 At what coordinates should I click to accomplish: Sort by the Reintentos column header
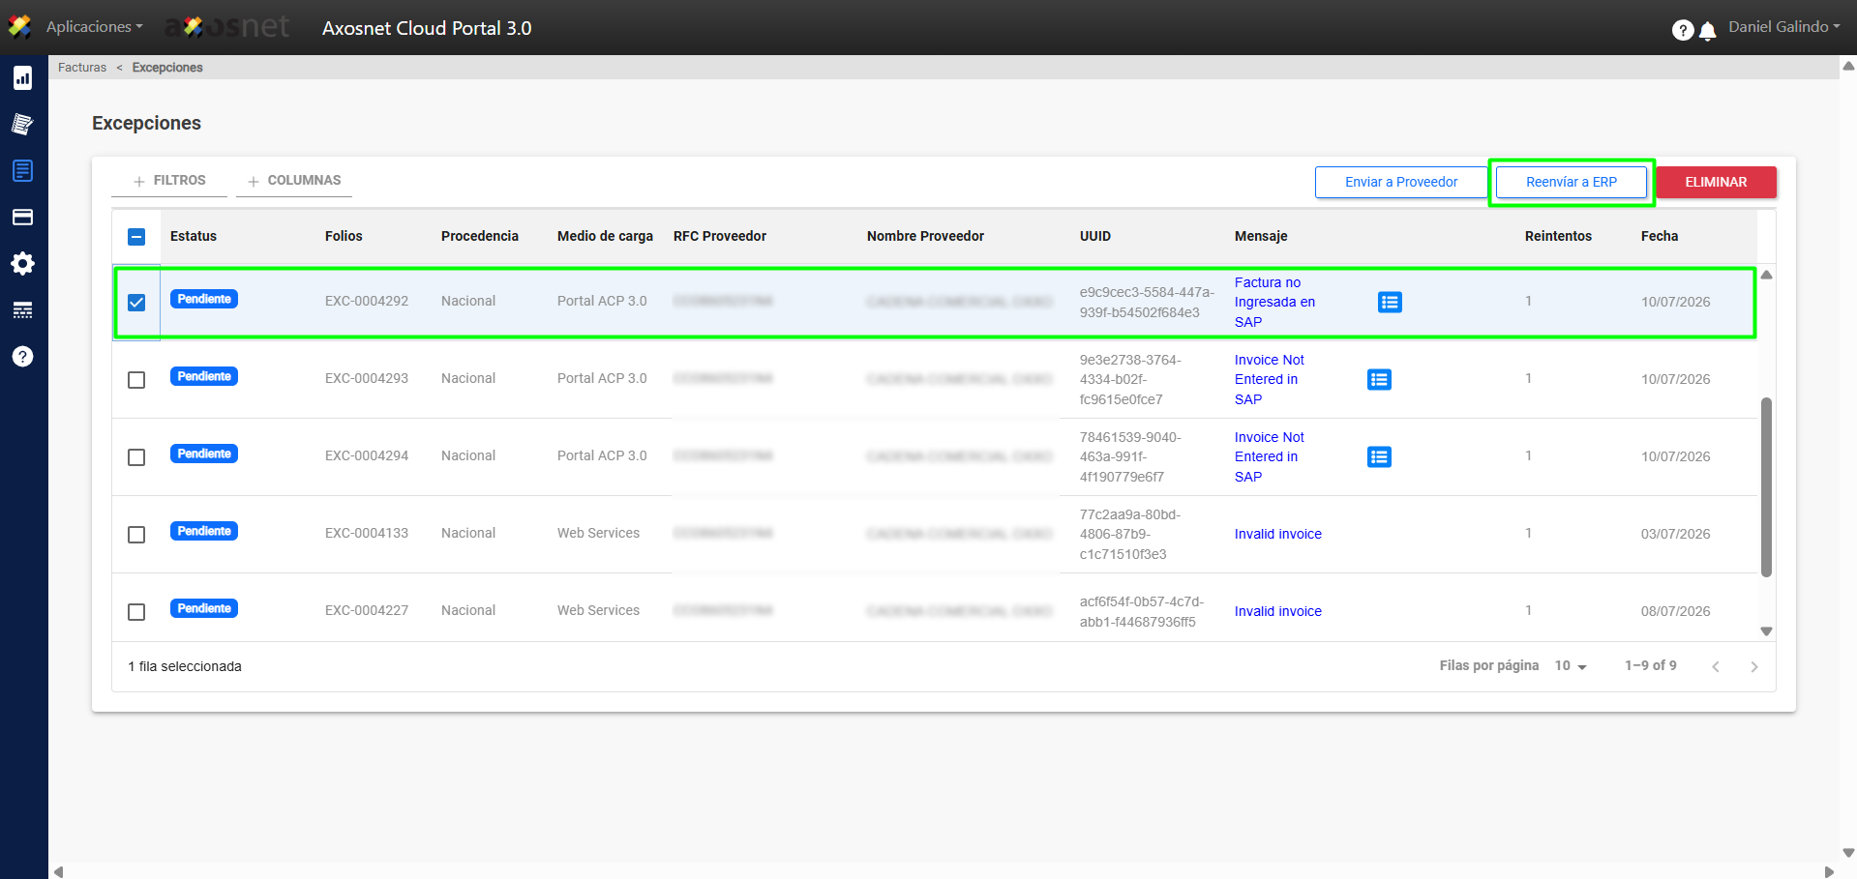1558,236
